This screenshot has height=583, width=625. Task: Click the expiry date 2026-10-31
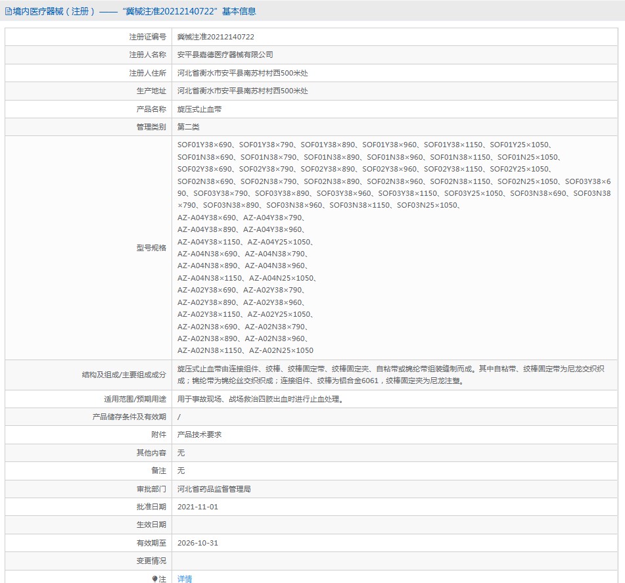(x=198, y=543)
